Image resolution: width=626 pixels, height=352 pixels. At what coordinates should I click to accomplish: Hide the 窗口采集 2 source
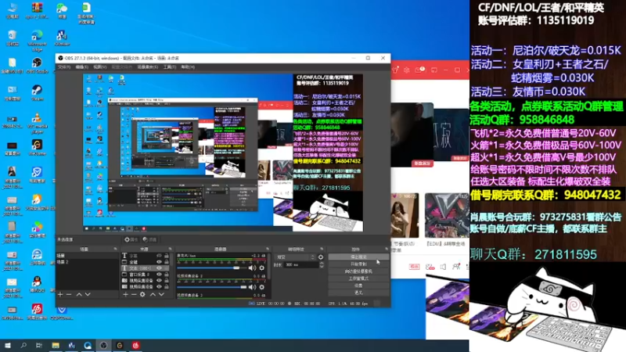tap(159, 275)
